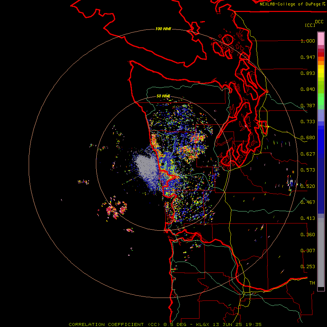Viewport: 327px width, 327px height.
Task: Pick the light pink segment of the color scale
Action: pos(321,39)
